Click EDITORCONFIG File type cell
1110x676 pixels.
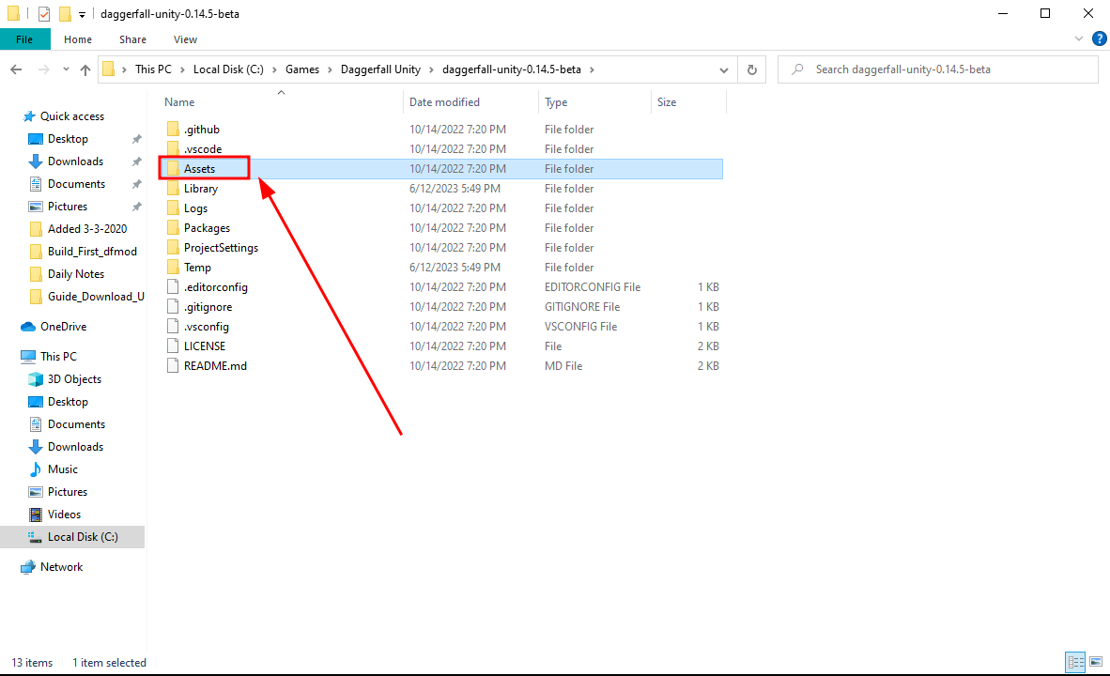pyautogui.click(x=592, y=287)
